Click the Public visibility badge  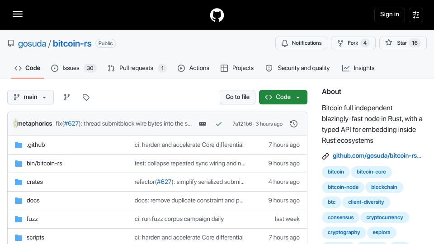coord(105,43)
